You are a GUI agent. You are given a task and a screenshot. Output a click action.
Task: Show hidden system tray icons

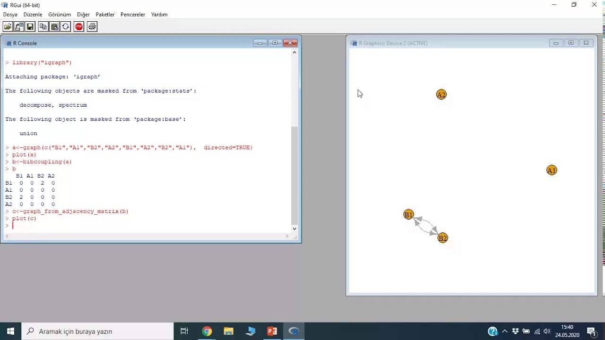pyautogui.click(x=504, y=331)
